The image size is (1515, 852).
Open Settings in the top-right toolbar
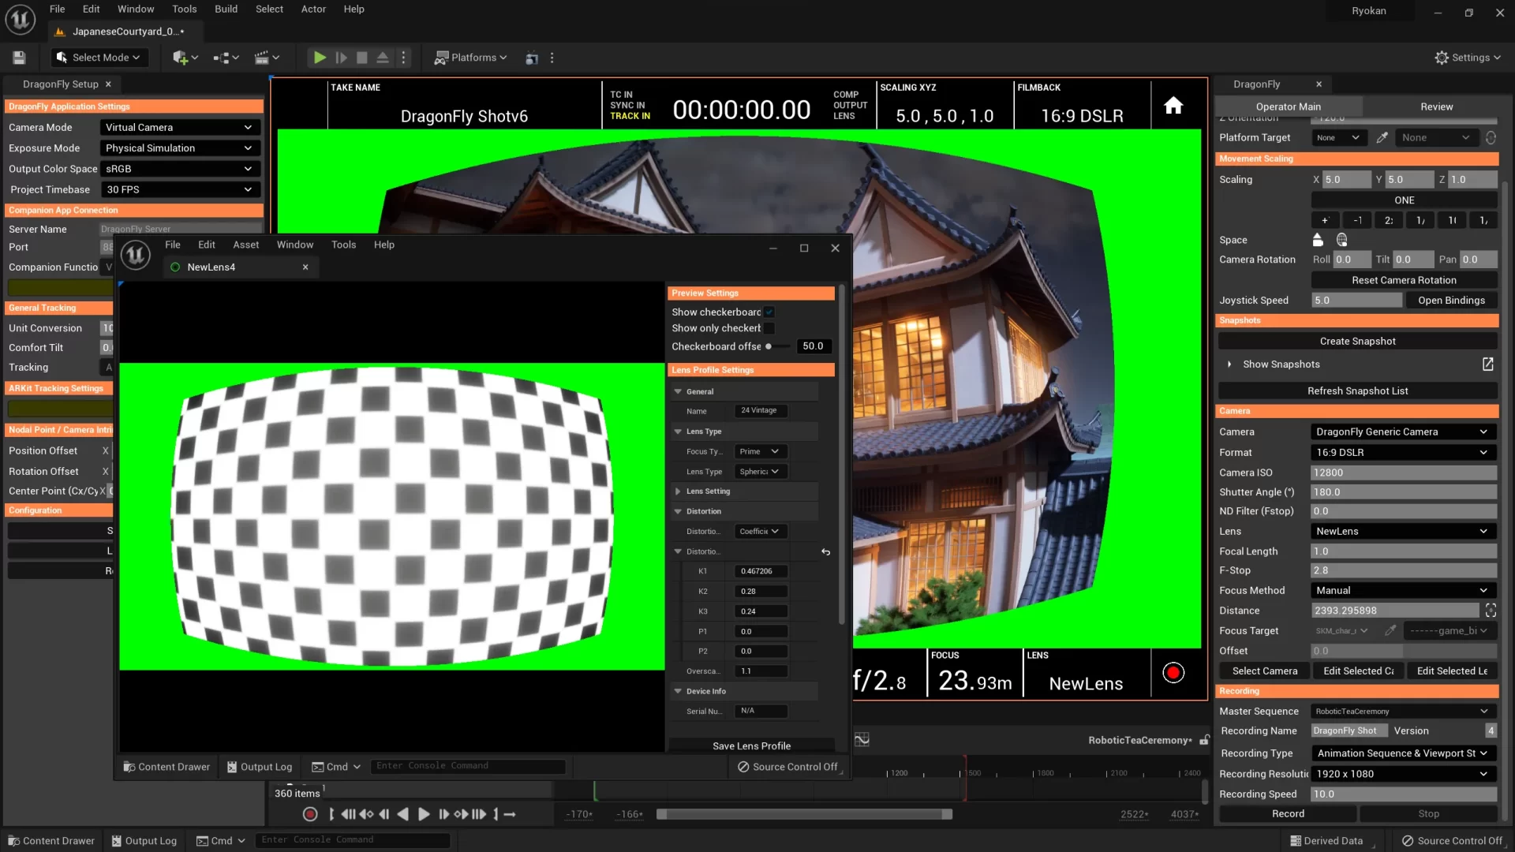click(x=1467, y=58)
